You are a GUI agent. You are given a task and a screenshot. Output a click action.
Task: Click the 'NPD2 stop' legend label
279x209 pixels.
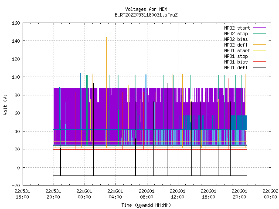click(236, 34)
